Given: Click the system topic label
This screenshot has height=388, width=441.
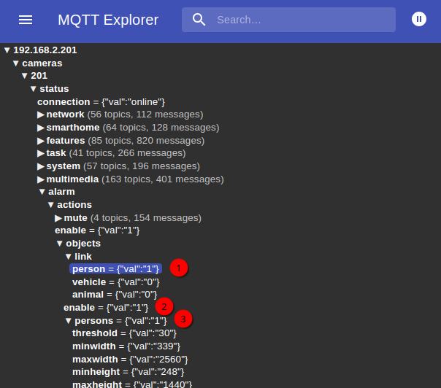Looking at the screenshot, I should pyautogui.click(x=64, y=166).
